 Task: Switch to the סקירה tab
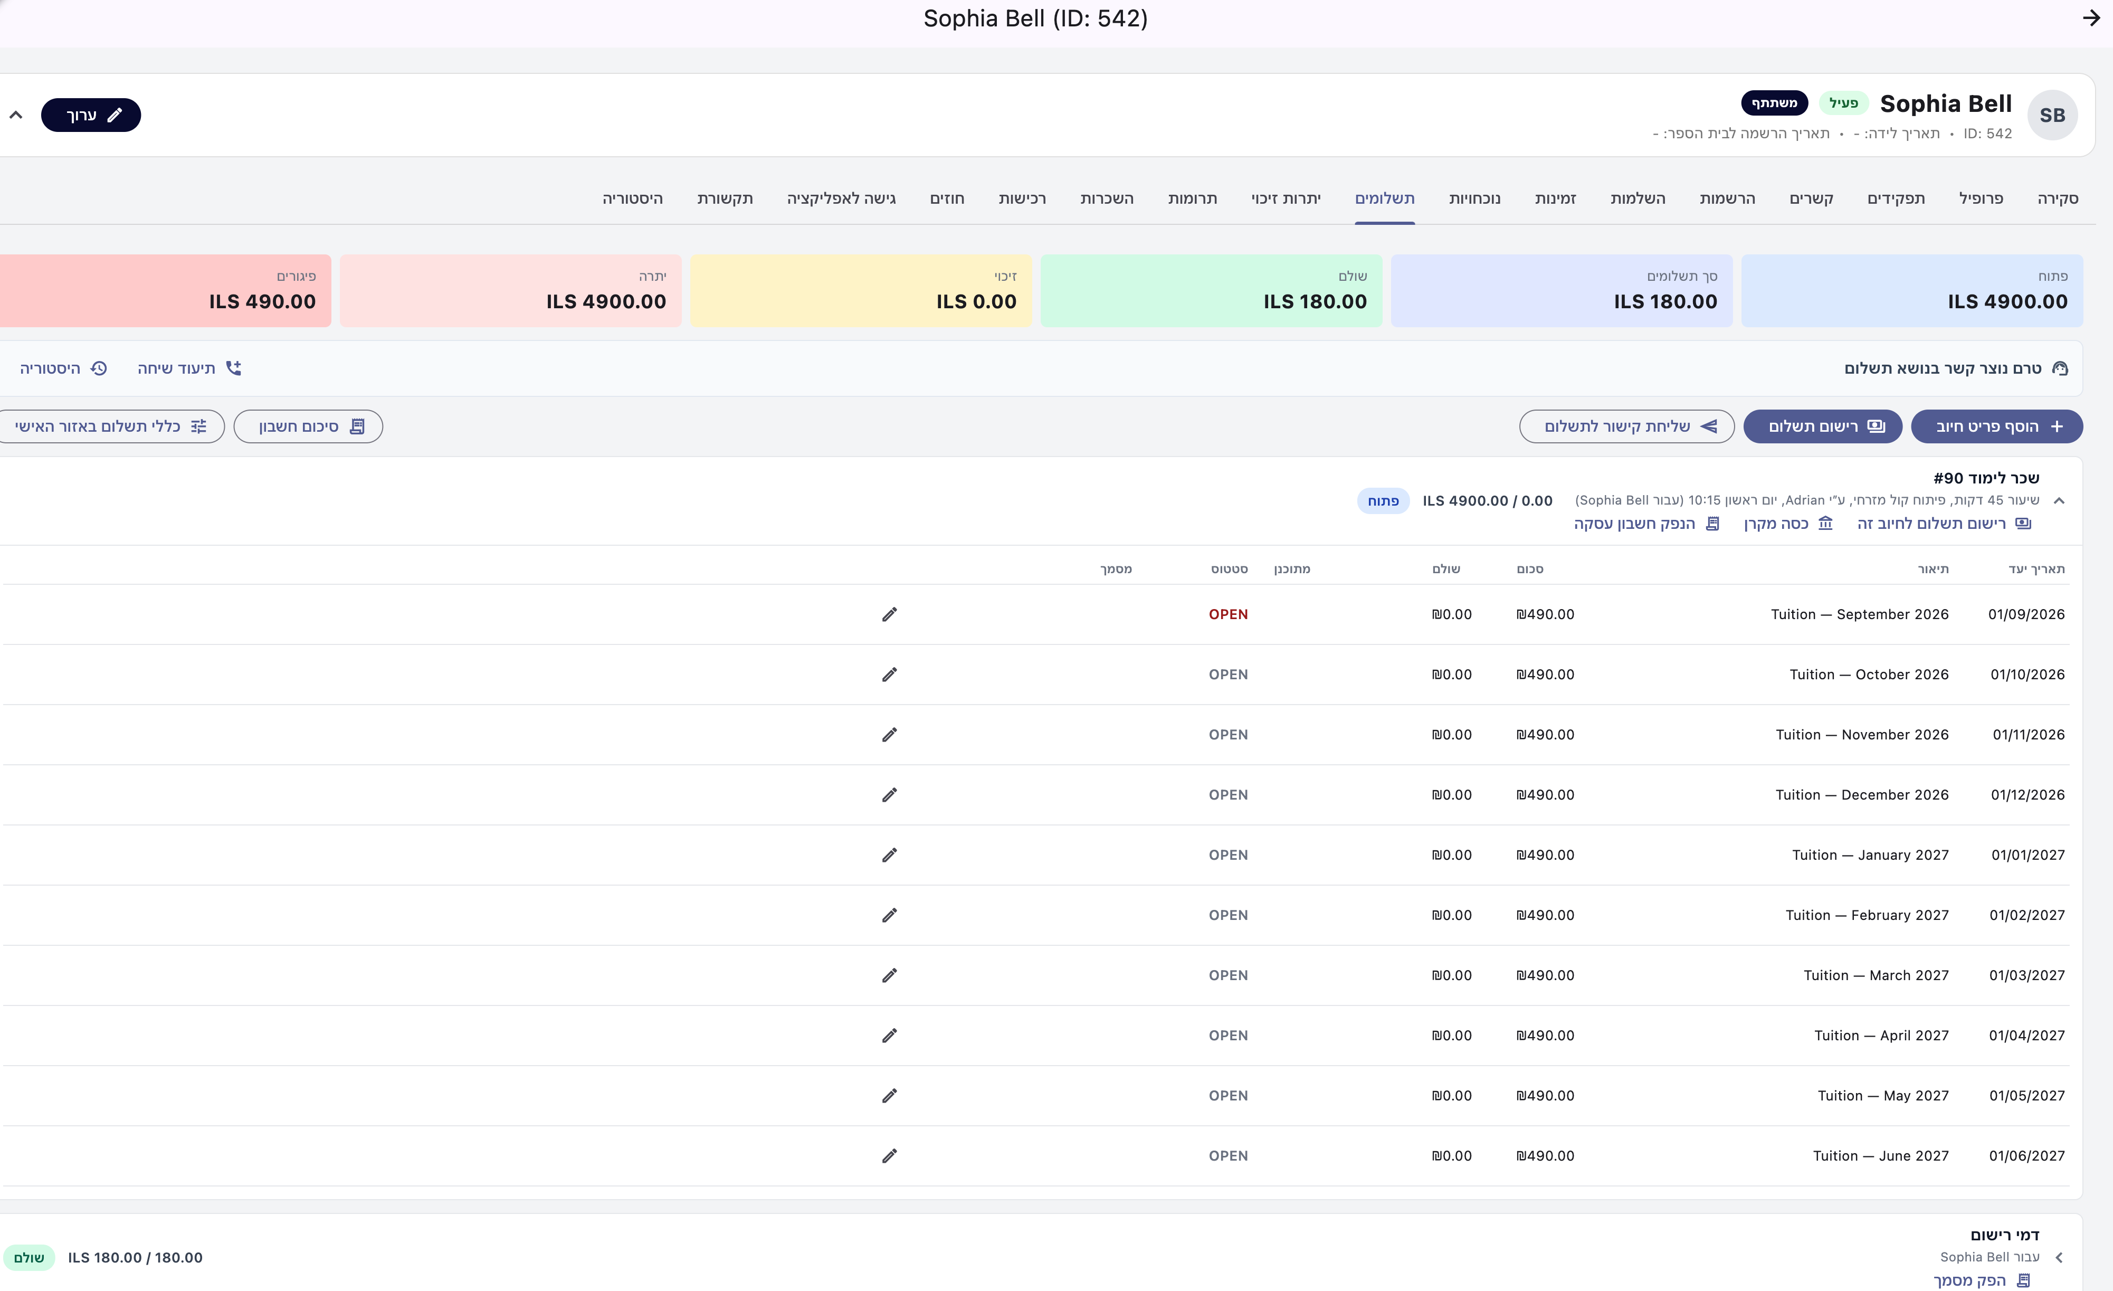click(x=2057, y=199)
